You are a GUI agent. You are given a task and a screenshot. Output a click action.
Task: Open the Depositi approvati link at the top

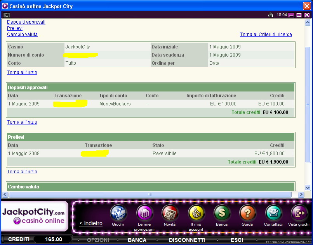(26, 22)
